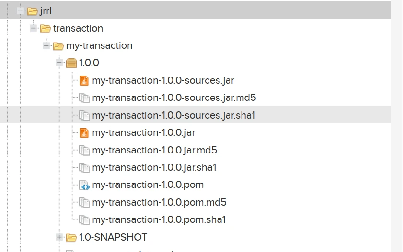Collapse the my-transaction folder node
403x252 pixels.
click(46, 46)
